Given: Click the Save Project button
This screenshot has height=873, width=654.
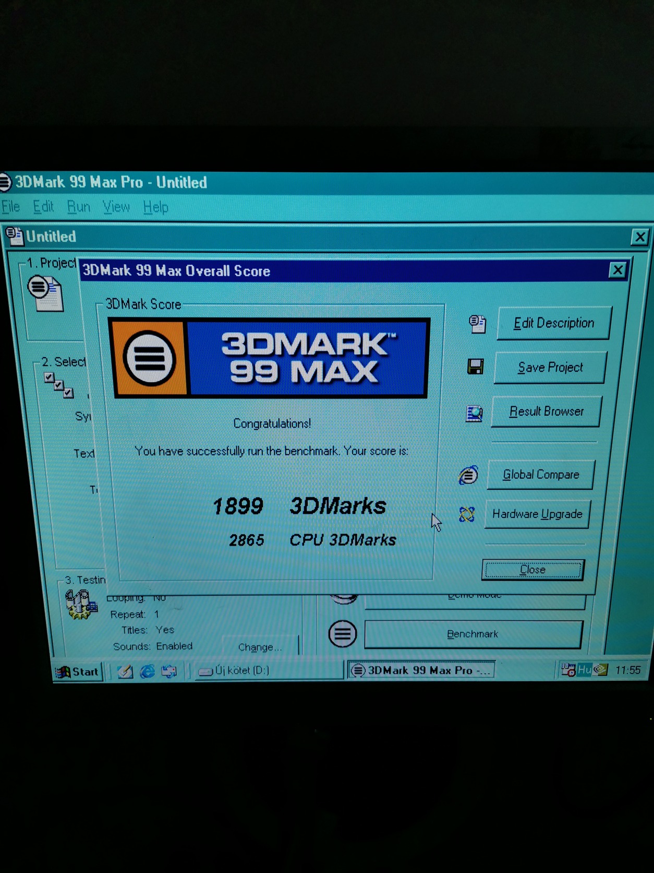Looking at the screenshot, I should (x=550, y=368).
